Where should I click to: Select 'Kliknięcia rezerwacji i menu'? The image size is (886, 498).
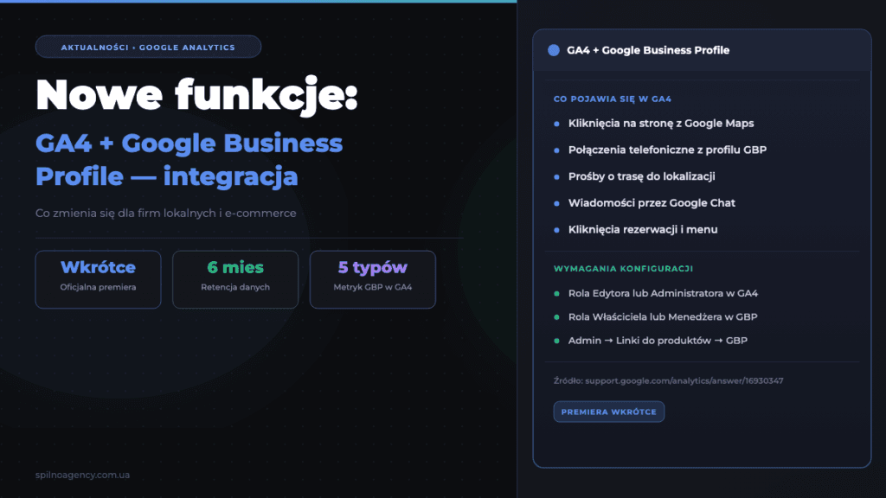click(643, 229)
